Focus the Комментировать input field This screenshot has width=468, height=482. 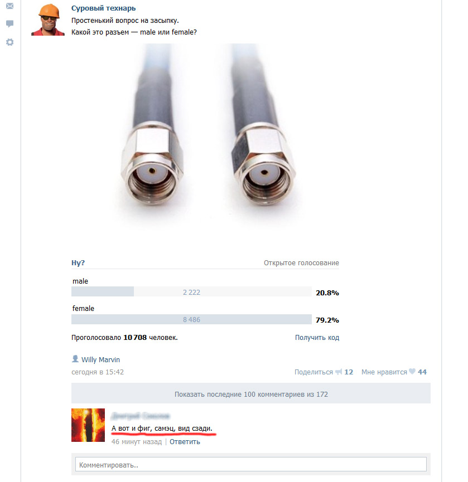coord(251,465)
